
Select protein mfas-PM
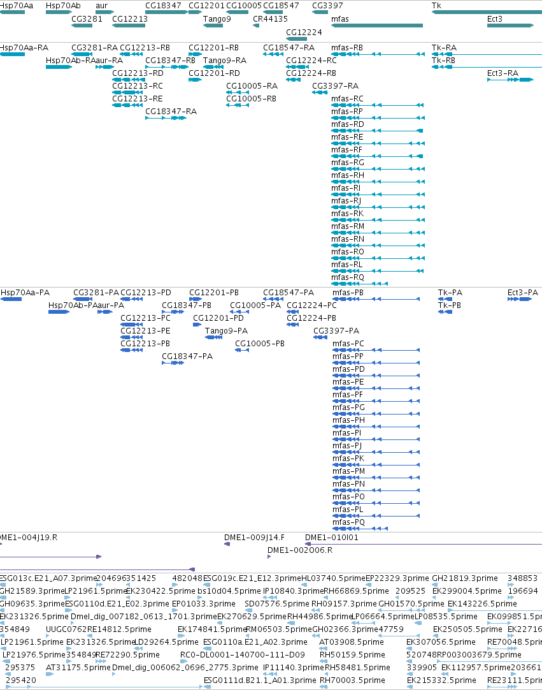click(x=376, y=478)
